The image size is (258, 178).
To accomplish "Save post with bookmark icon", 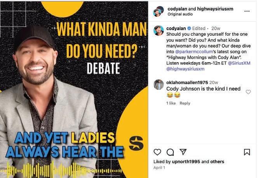I will point(247,152).
